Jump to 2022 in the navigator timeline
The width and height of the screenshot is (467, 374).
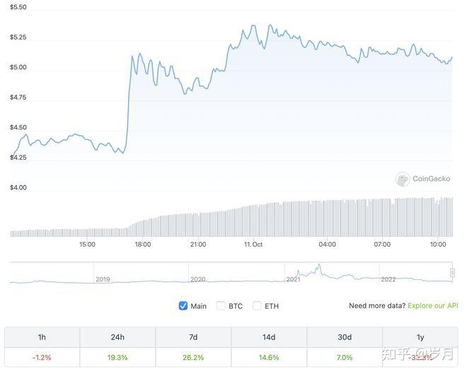pyautogui.click(x=388, y=279)
